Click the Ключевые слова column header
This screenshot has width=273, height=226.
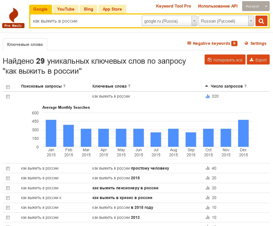[x=109, y=86]
